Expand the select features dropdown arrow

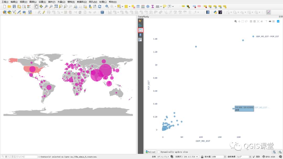[123, 7]
